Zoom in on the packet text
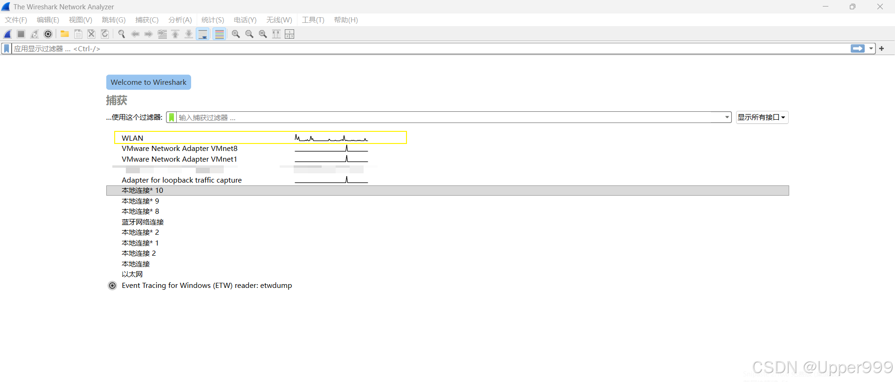Image resolution: width=895 pixels, height=382 pixels. [x=236, y=34]
